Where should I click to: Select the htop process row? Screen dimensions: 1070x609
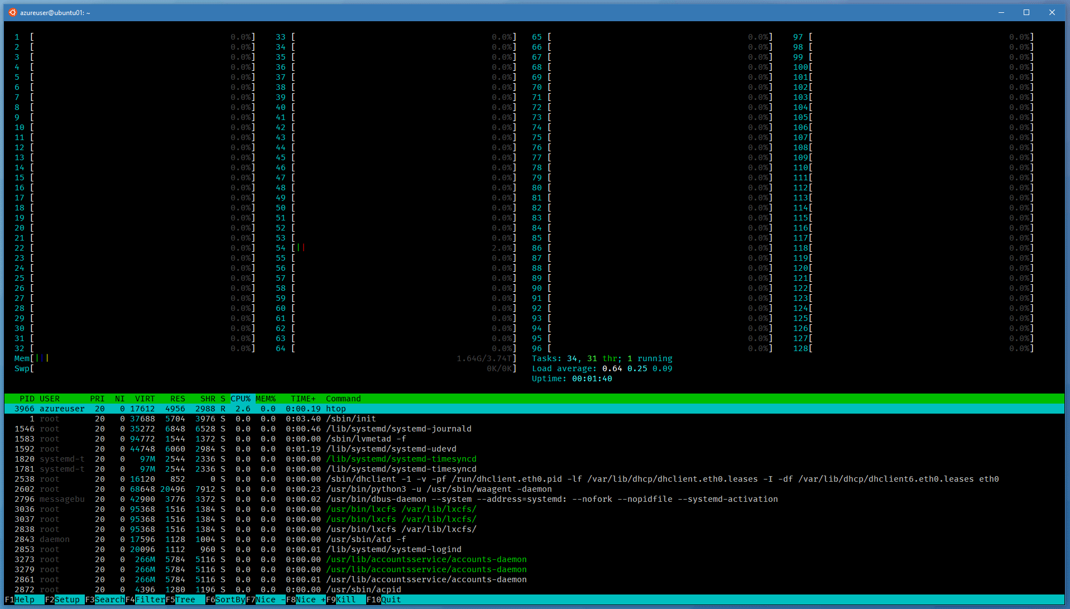click(534, 409)
